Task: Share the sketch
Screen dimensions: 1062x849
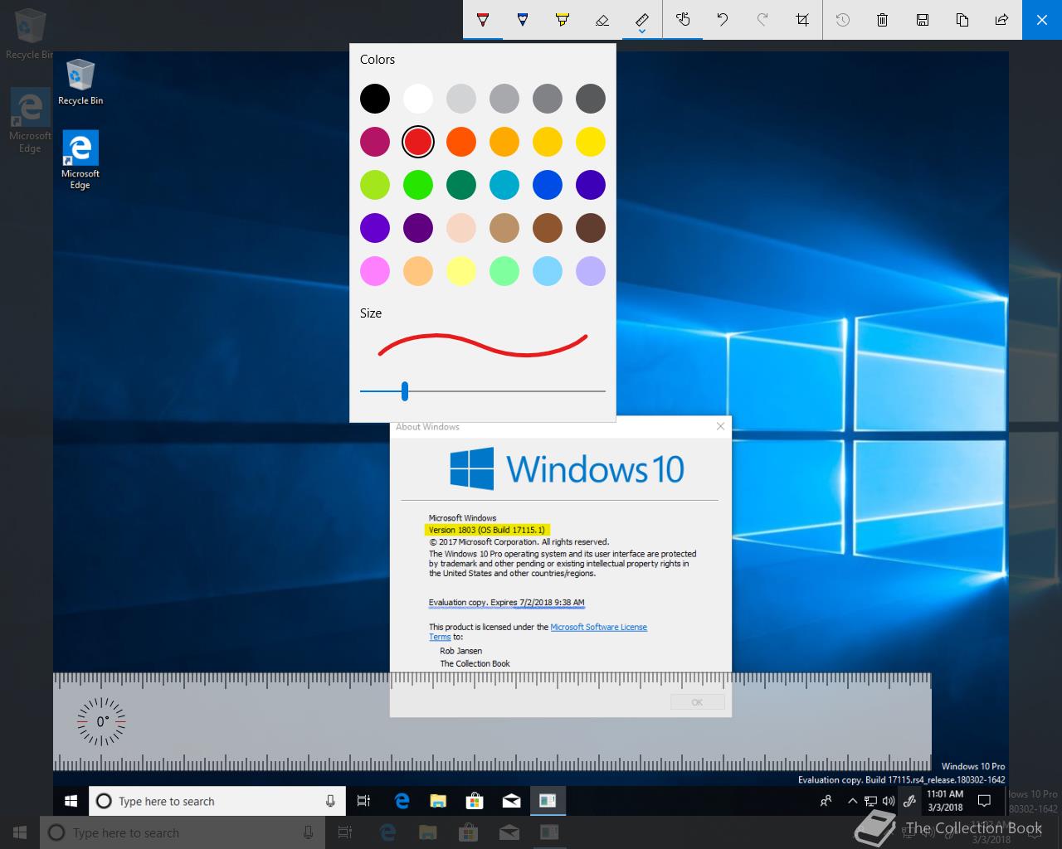Action: [1002, 19]
